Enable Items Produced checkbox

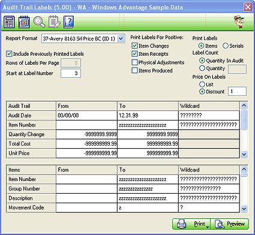point(134,70)
